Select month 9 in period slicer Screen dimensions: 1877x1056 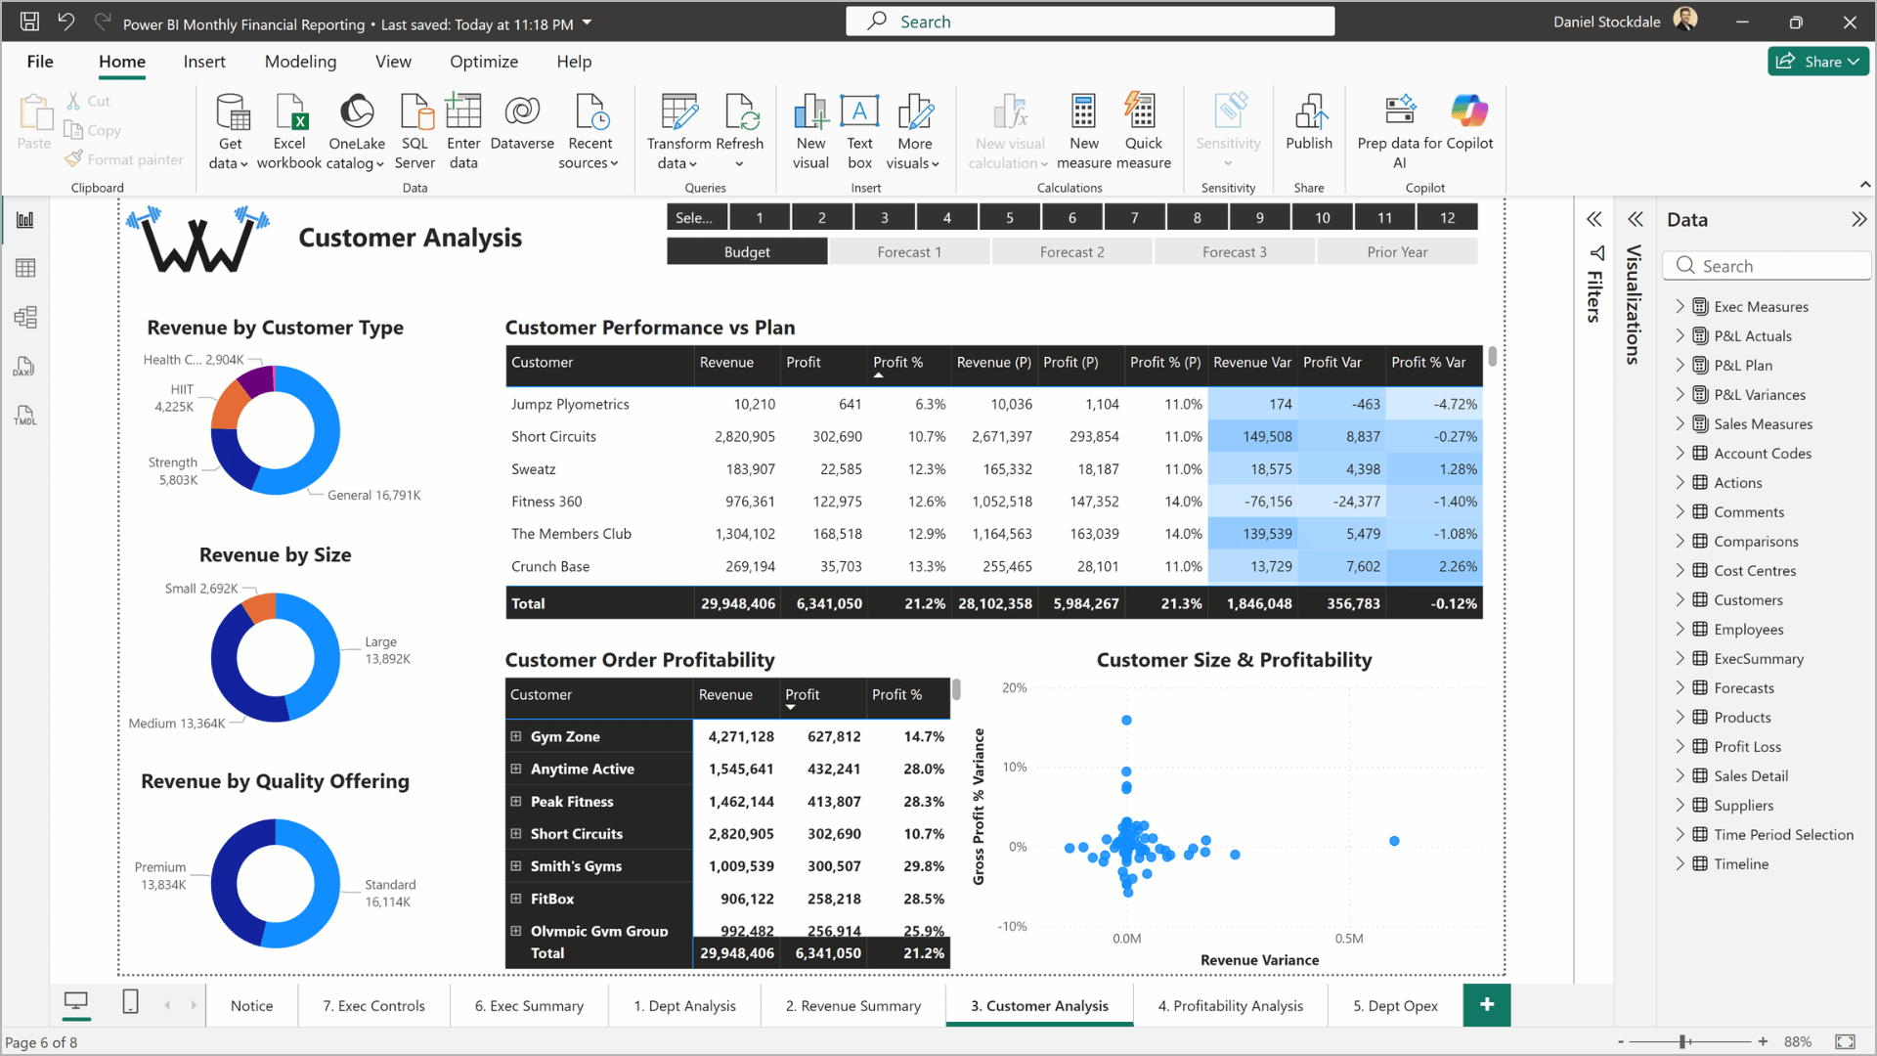[1260, 217]
